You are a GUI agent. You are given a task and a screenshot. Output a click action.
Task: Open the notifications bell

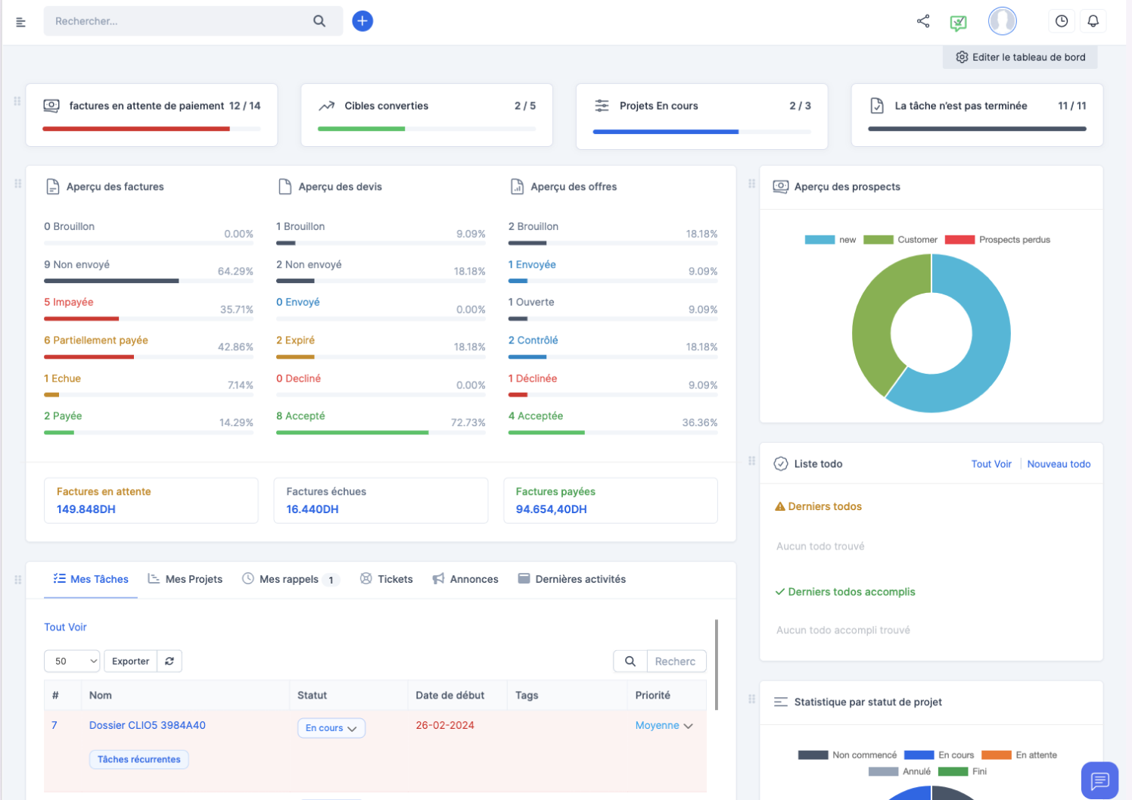coord(1093,21)
